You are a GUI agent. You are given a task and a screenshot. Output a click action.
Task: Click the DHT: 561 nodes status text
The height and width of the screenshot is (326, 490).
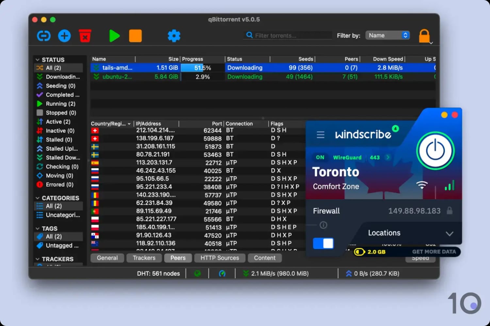(158, 273)
